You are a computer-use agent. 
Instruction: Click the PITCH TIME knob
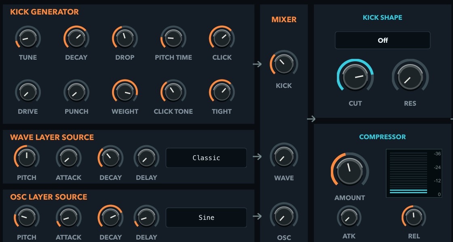pyautogui.click(x=174, y=38)
